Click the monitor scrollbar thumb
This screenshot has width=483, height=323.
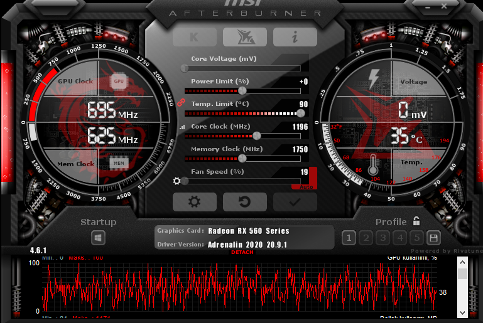462,273
